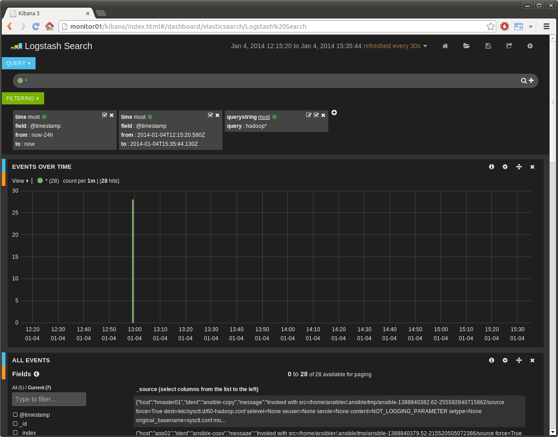Click green status dot on querystring filter
This screenshot has width=558, height=437.
[x=274, y=117]
